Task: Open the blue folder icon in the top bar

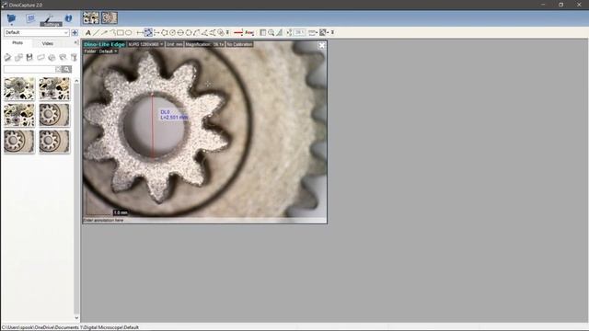Action: coord(12,18)
